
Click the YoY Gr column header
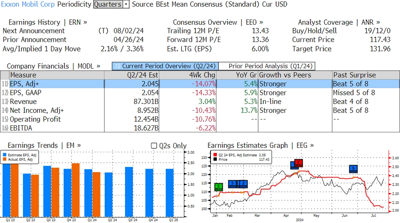click(237, 75)
